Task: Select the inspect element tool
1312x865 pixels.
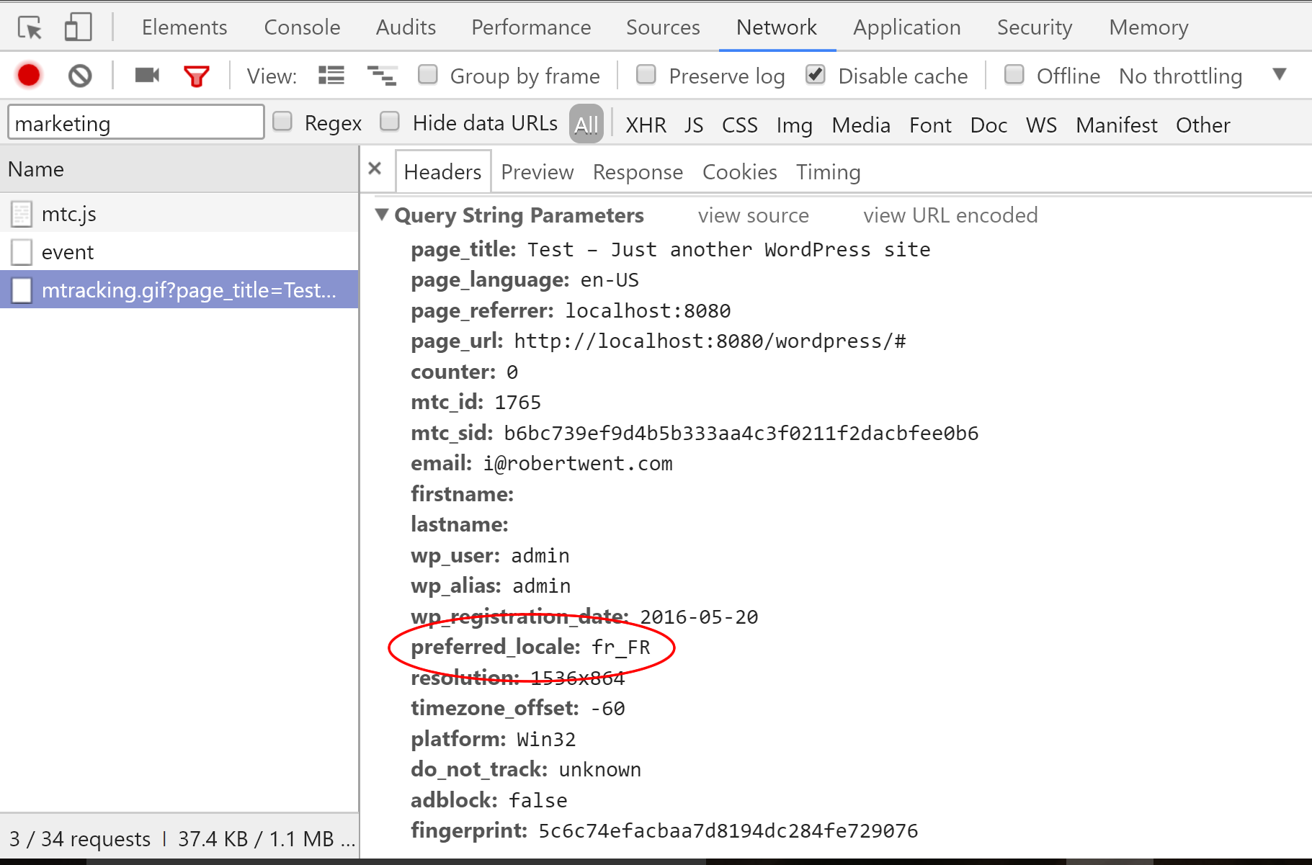Action: click(28, 27)
